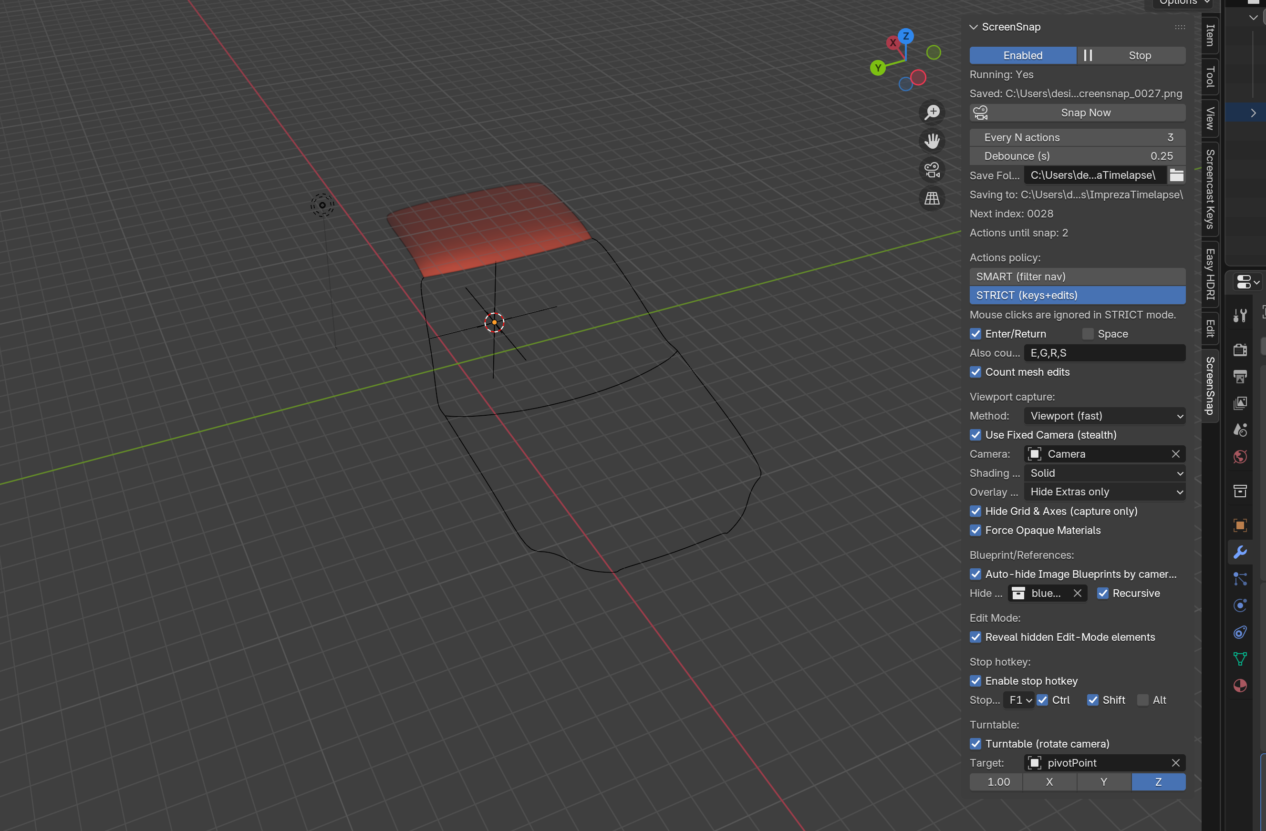Screen dimensions: 1266x831
Task: Open the Screencast Keys sidebar tab
Action: [x=1210, y=189]
